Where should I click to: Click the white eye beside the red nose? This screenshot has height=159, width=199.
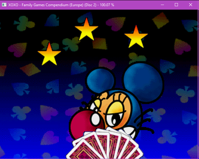tap(96, 119)
